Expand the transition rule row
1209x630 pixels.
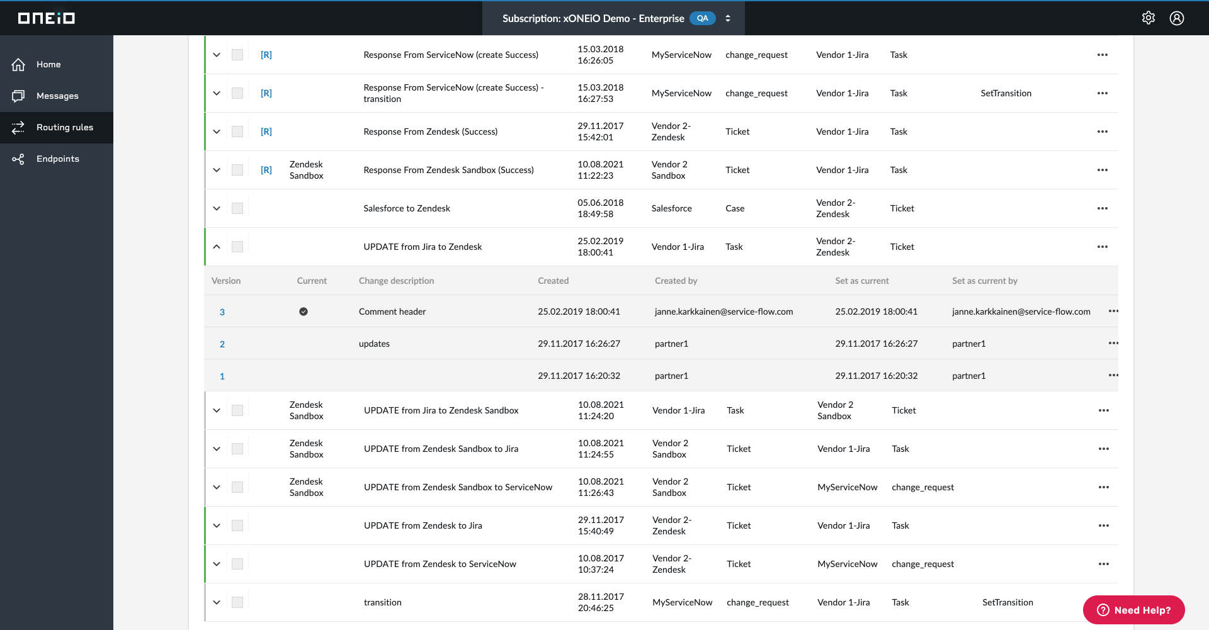point(217,602)
